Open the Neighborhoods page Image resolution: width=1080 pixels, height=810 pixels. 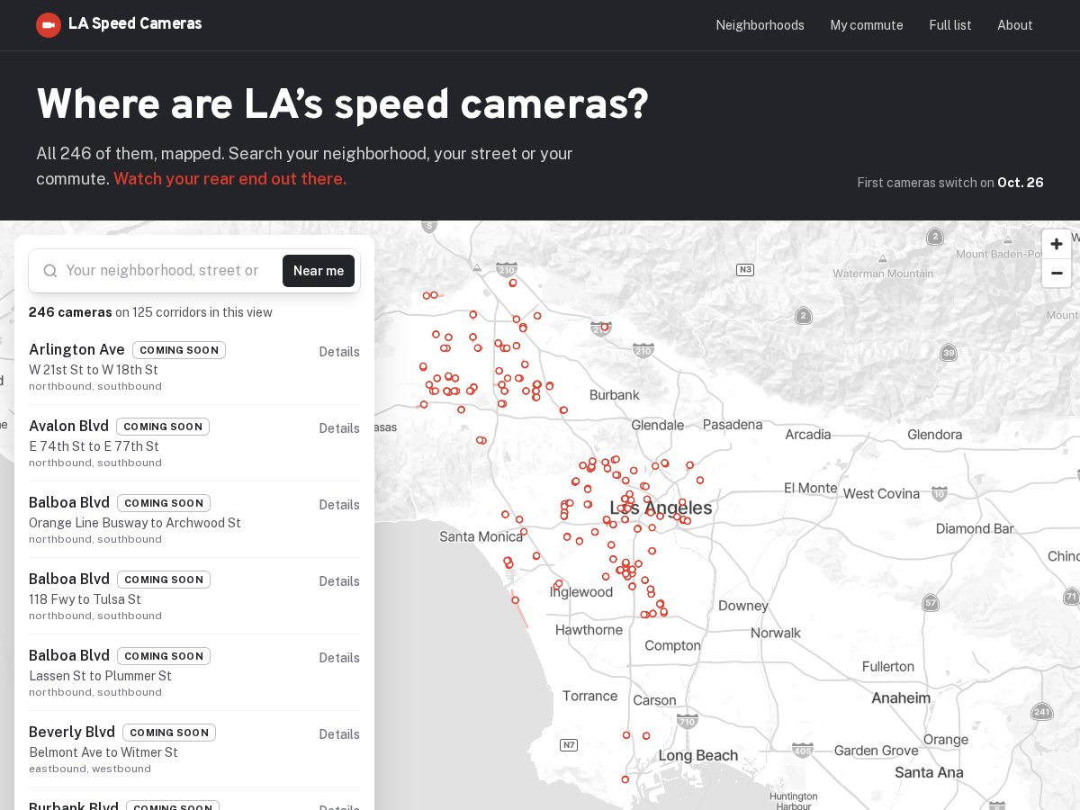coord(760,25)
